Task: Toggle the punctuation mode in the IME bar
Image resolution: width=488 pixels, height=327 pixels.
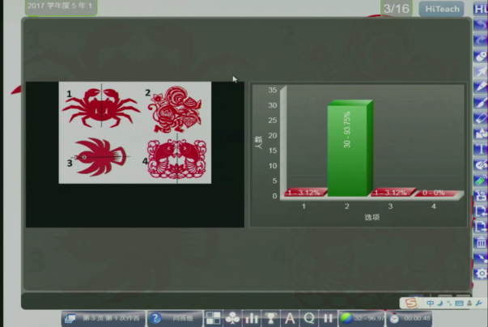Action: pyautogui.click(x=449, y=303)
